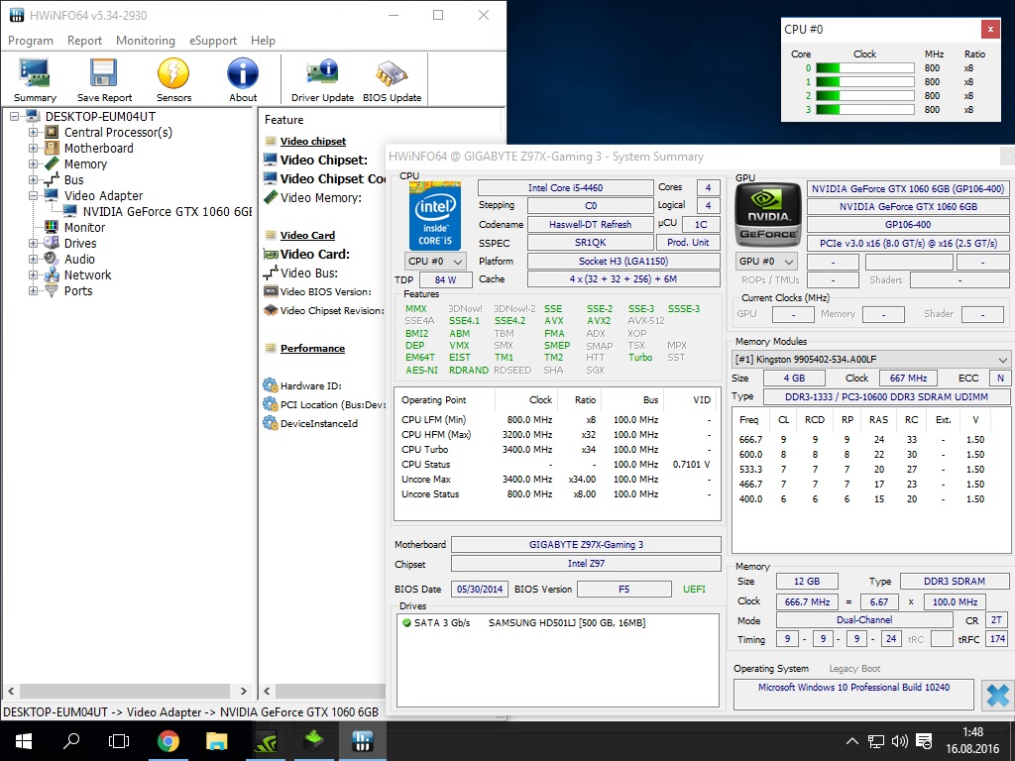Click the Windows Start button
Image resolution: width=1015 pixels, height=761 pixels.
pyautogui.click(x=24, y=740)
